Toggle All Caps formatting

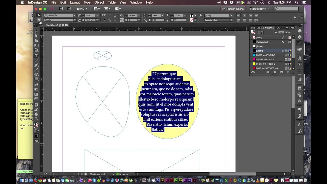(x=104, y=15)
